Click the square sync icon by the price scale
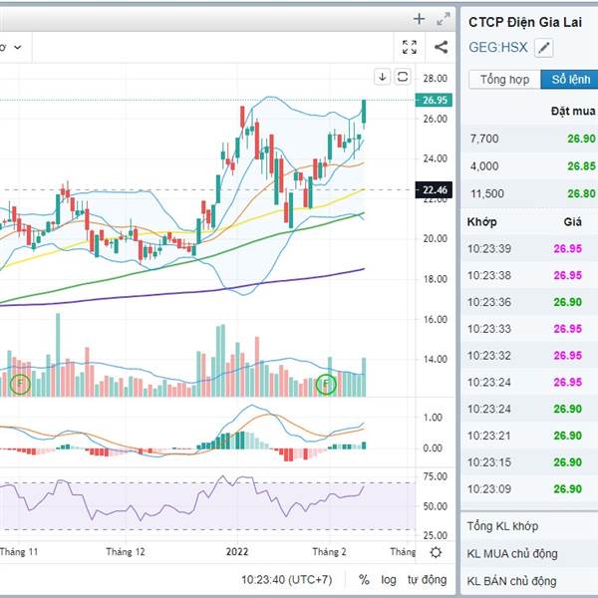 pyautogui.click(x=403, y=77)
